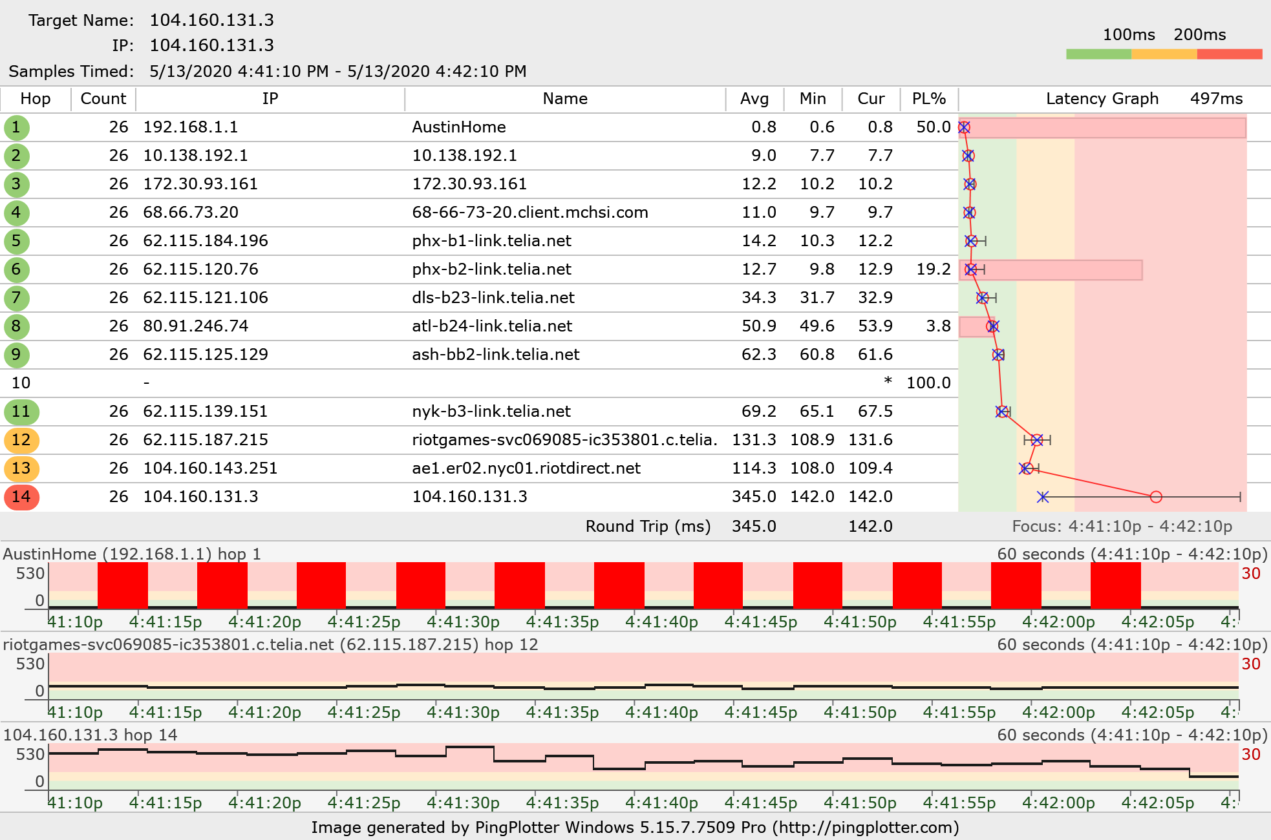Click the green hop 1 circle icon

[16, 127]
